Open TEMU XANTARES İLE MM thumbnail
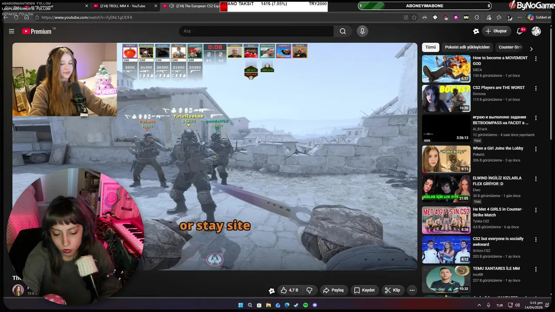Viewport: 555px width, 312px height. 446,279
